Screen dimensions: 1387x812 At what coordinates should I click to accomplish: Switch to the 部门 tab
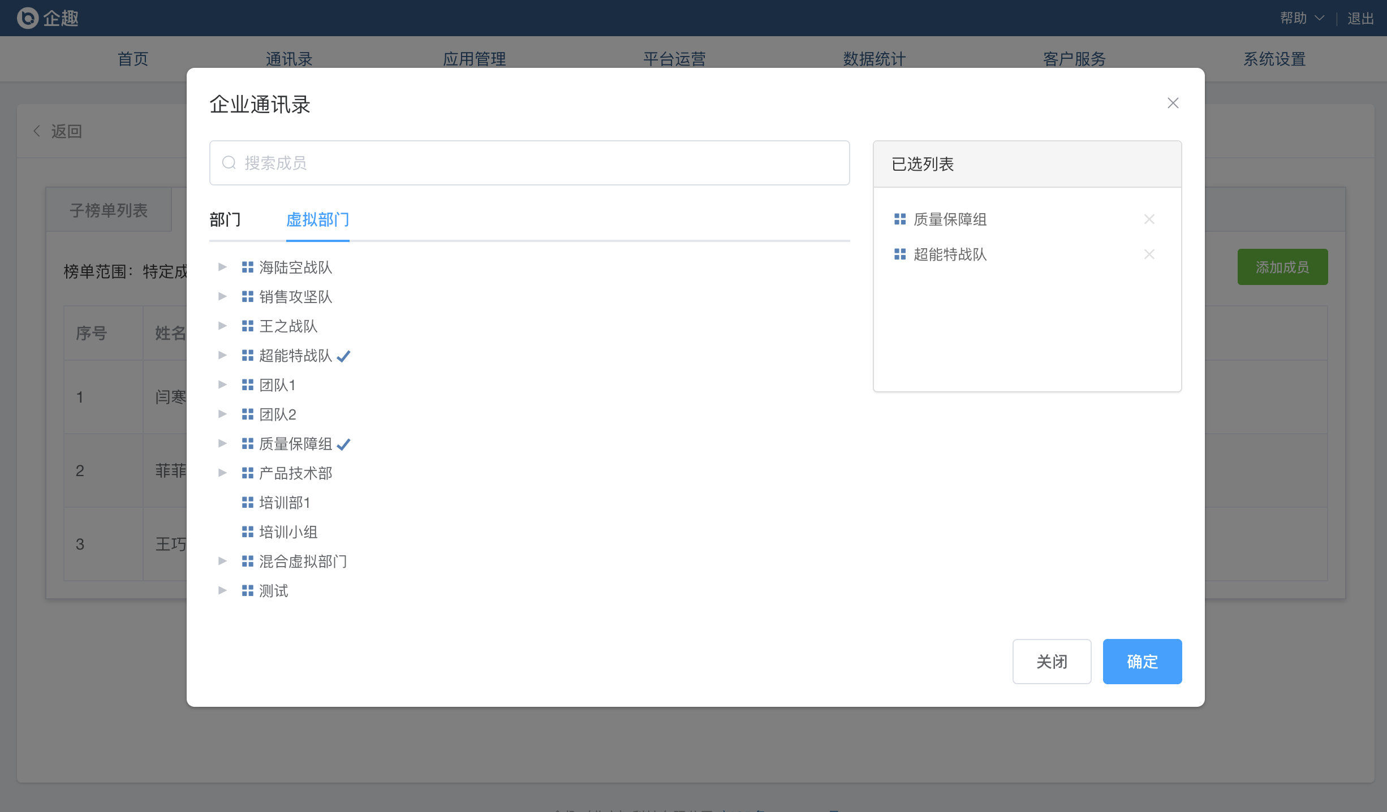[x=225, y=219]
